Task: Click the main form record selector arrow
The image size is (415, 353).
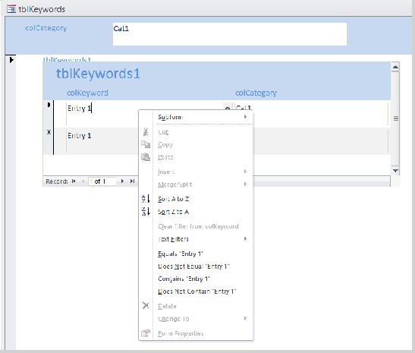Action: point(11,60)
